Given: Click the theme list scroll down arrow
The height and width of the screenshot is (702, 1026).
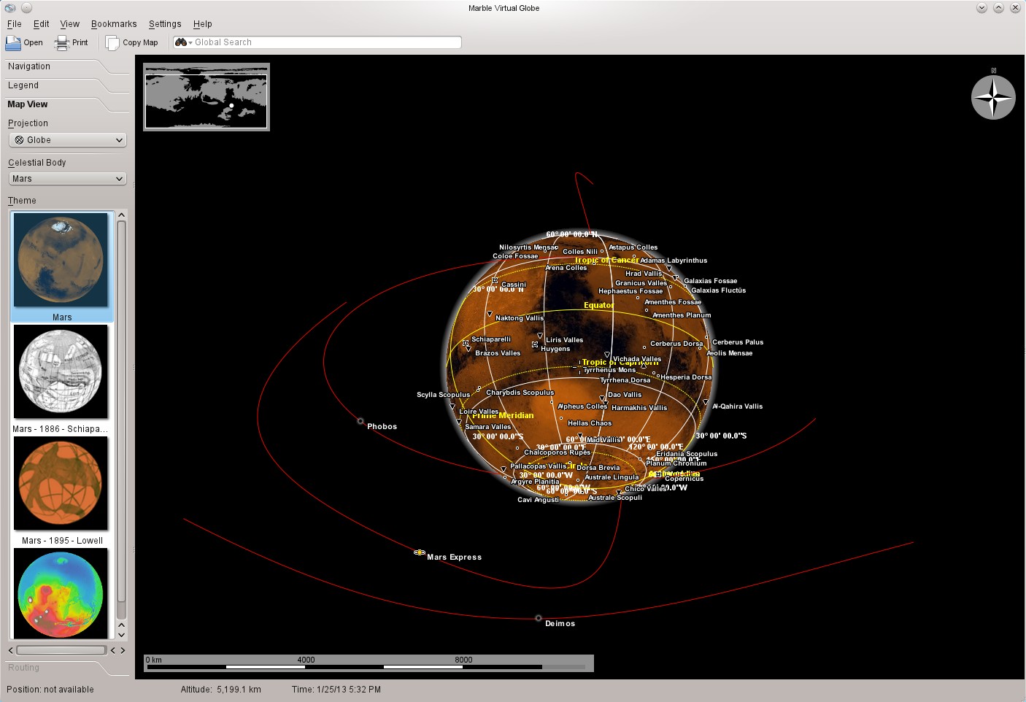Looking at the screenshot, I should tap(122, 636).
